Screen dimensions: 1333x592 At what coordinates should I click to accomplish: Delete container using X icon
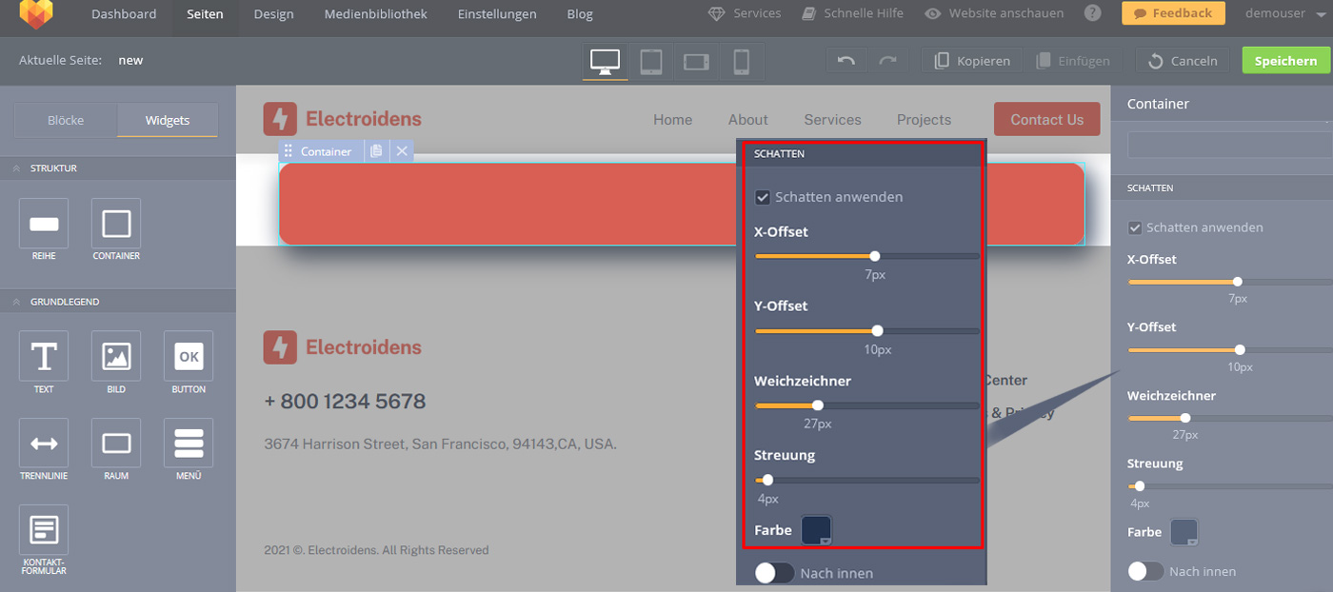402,151
